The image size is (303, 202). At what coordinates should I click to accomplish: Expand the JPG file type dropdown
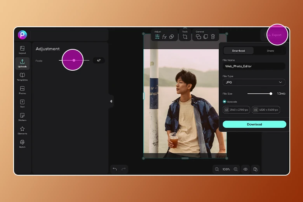click(254, 82)
